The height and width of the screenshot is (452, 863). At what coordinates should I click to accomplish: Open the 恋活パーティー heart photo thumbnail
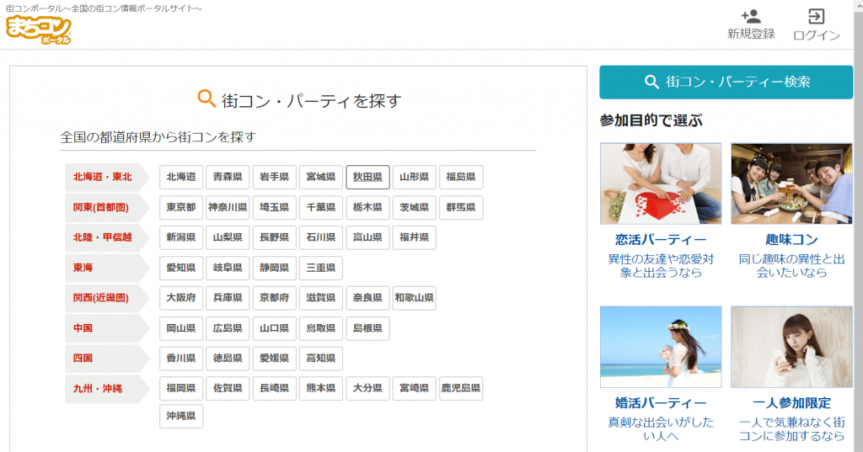(x=661, y=183)
